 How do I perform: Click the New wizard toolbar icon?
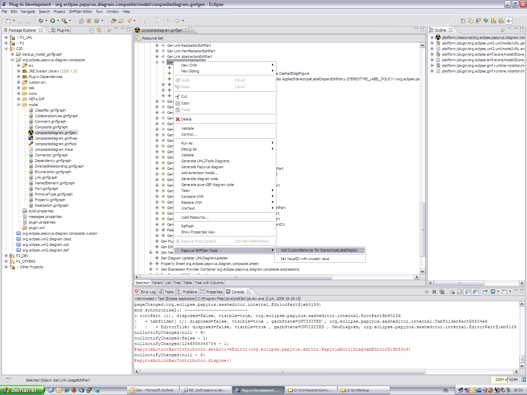coord(9,21)
